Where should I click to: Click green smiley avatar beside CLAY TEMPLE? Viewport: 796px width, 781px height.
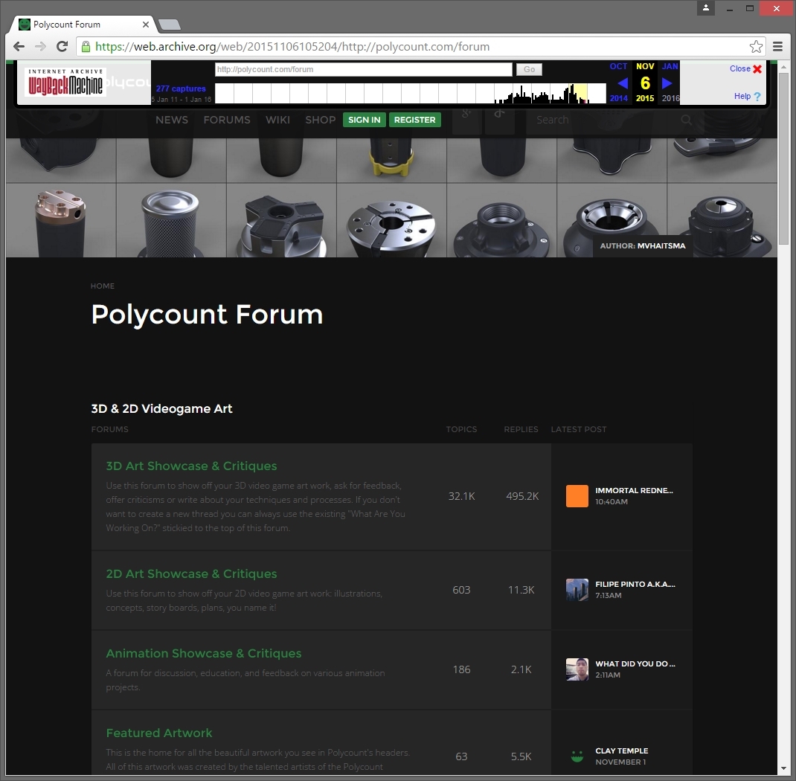577,756
